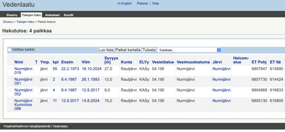
Task: Open the Ohje help link
Action: click(x=155, y=4)
